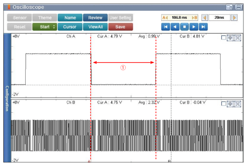The image size is (247, 166).
Task: Jump to first record with skip-back icon
Action: tap(165, 27)
